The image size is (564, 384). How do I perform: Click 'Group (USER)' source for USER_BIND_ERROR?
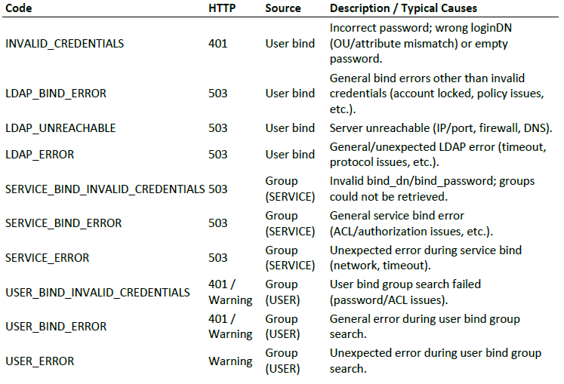point(282,327)
